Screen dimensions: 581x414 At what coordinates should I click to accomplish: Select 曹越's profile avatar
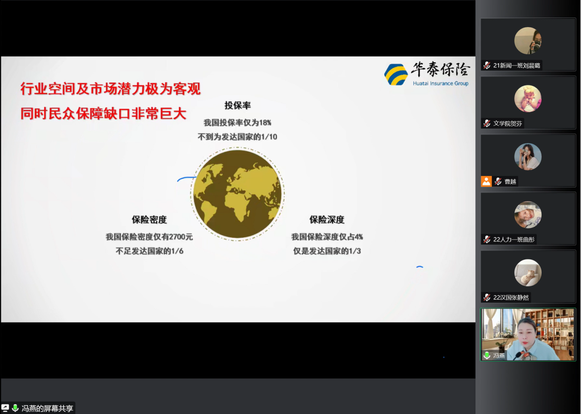pos(528,157)
